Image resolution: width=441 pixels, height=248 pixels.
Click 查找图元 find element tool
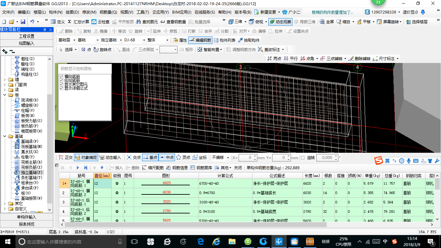[x=147, y=22]
